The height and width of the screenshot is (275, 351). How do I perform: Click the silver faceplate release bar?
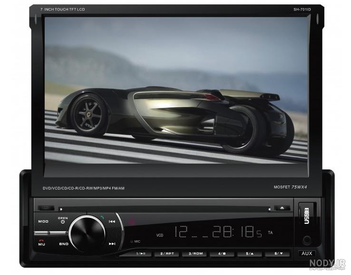50,233
